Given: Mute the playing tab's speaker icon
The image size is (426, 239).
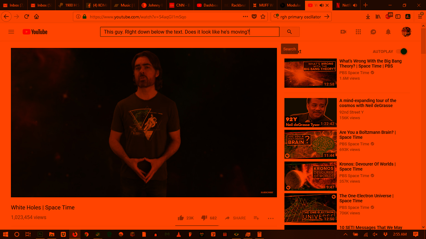Looking at the screenshot, I should pos(322,5).
